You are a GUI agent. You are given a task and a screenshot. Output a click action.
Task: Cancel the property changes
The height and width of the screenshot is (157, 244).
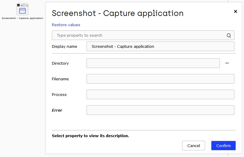click(x=194, y=146)
